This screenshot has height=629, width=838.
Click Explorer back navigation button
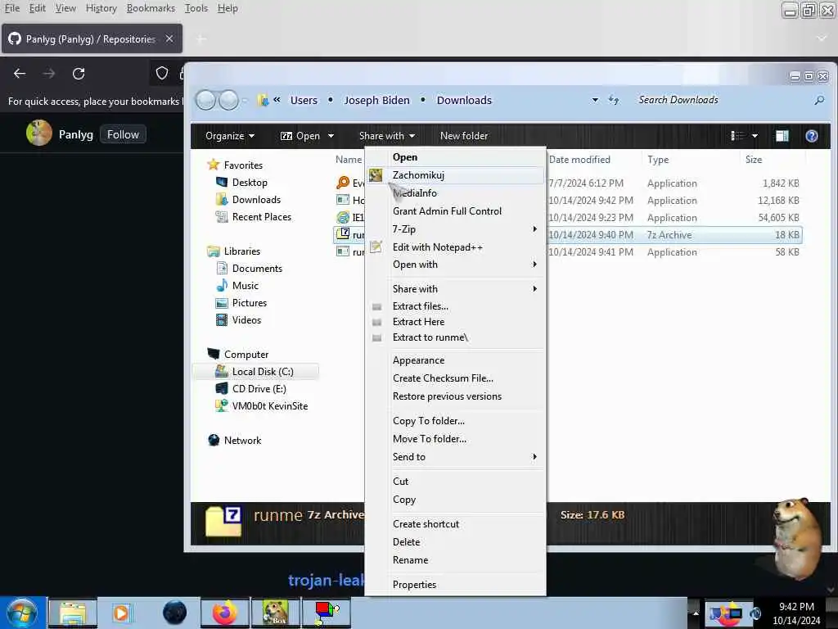pyautogui.click(x=205, y=100)
